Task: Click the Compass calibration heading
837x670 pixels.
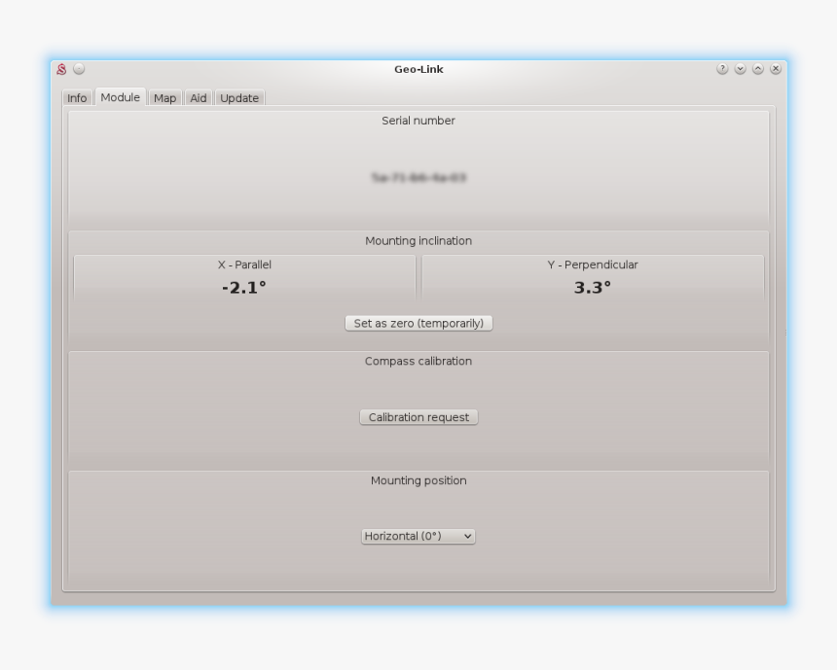Action: pos(418,361)
